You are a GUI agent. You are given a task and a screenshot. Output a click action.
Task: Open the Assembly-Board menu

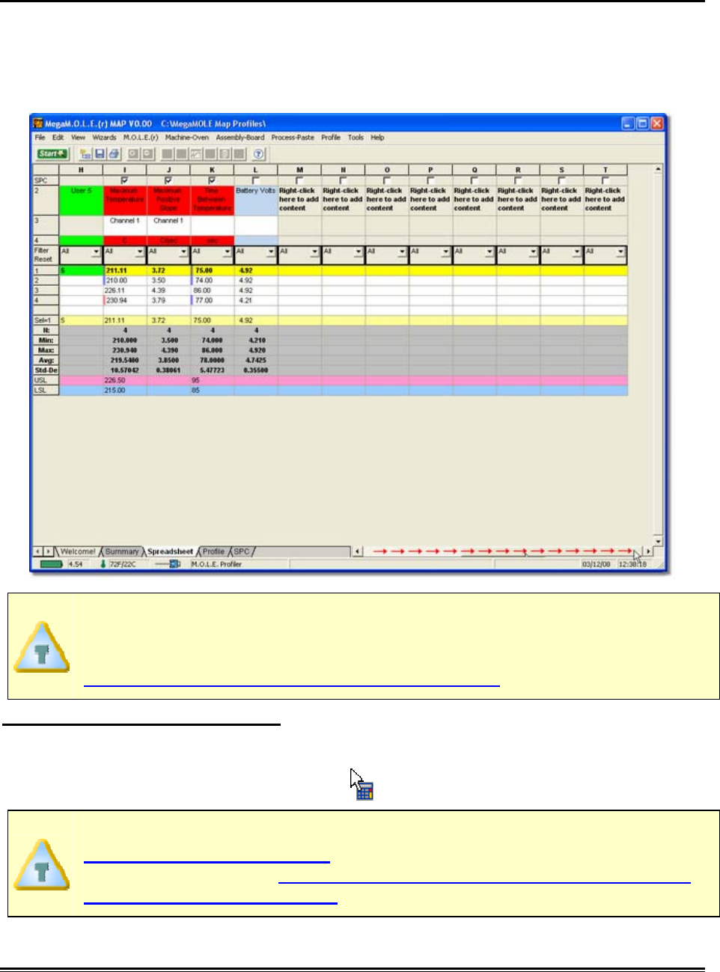pos(240,138)
